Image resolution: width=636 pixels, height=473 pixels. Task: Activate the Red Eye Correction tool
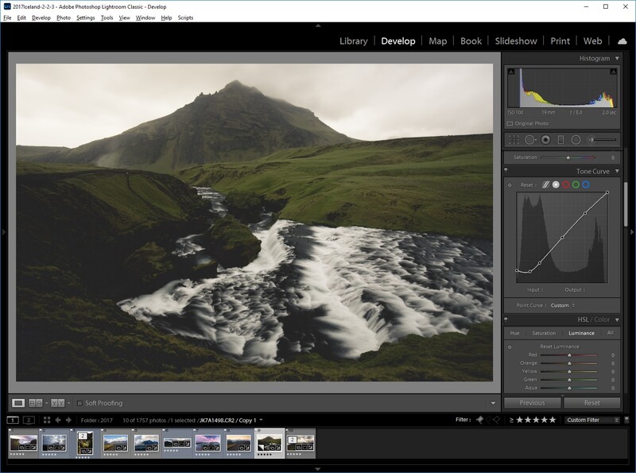[546, 140]
